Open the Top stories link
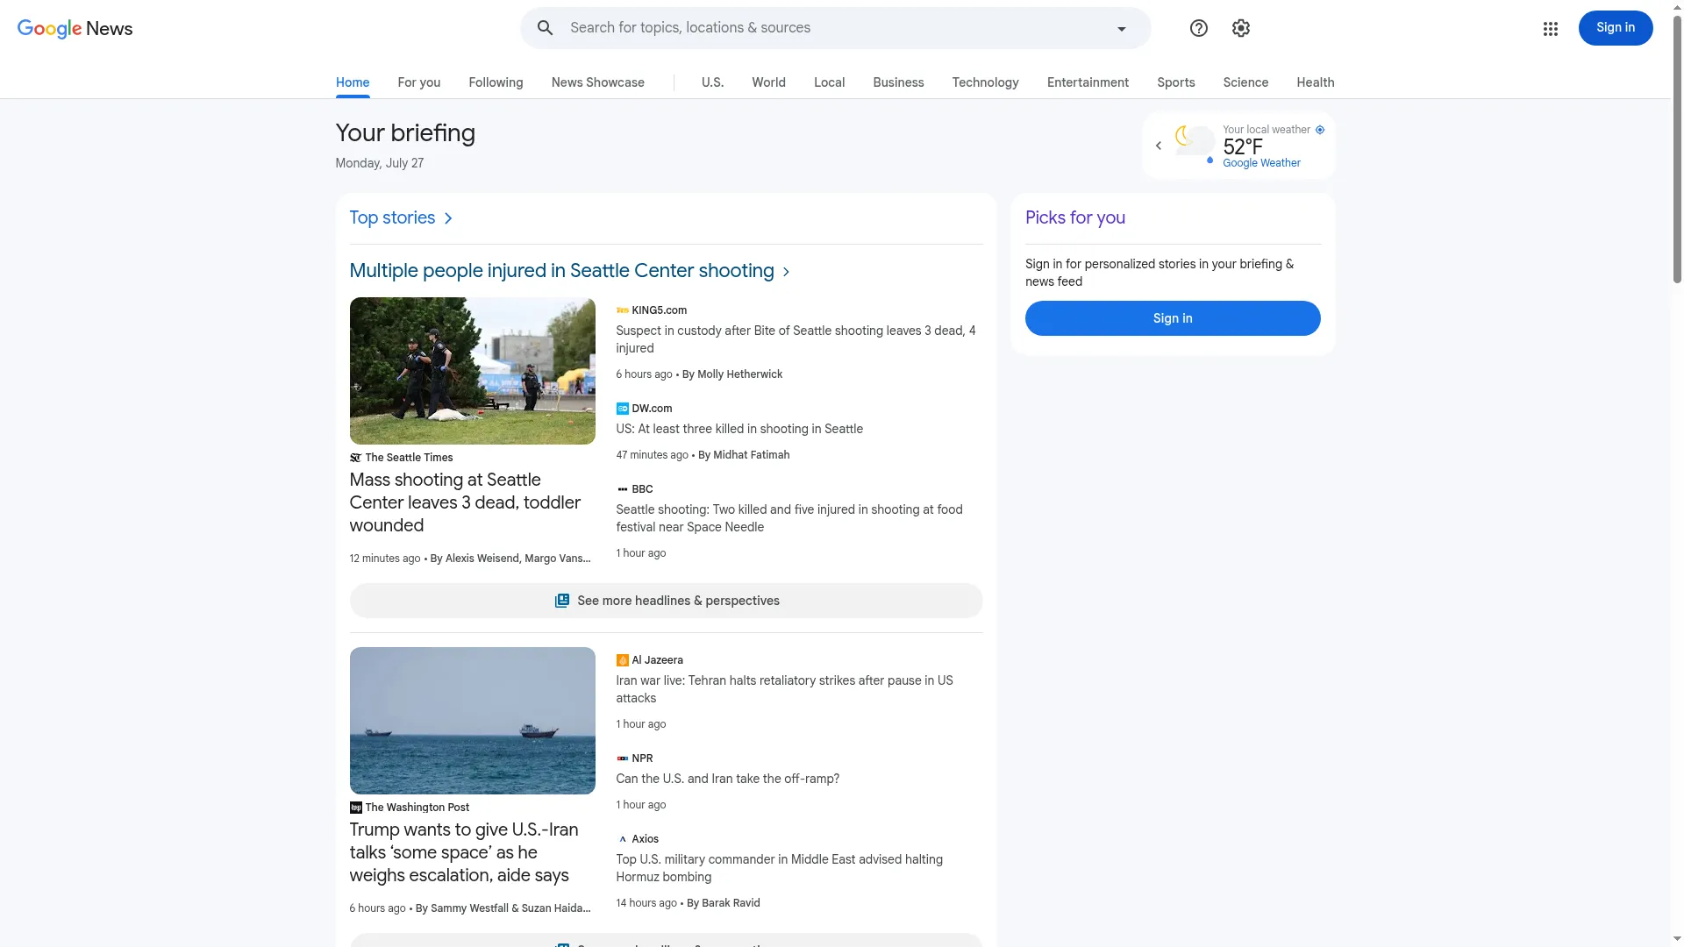This screenshot has height=947, width=1684. 392,217
